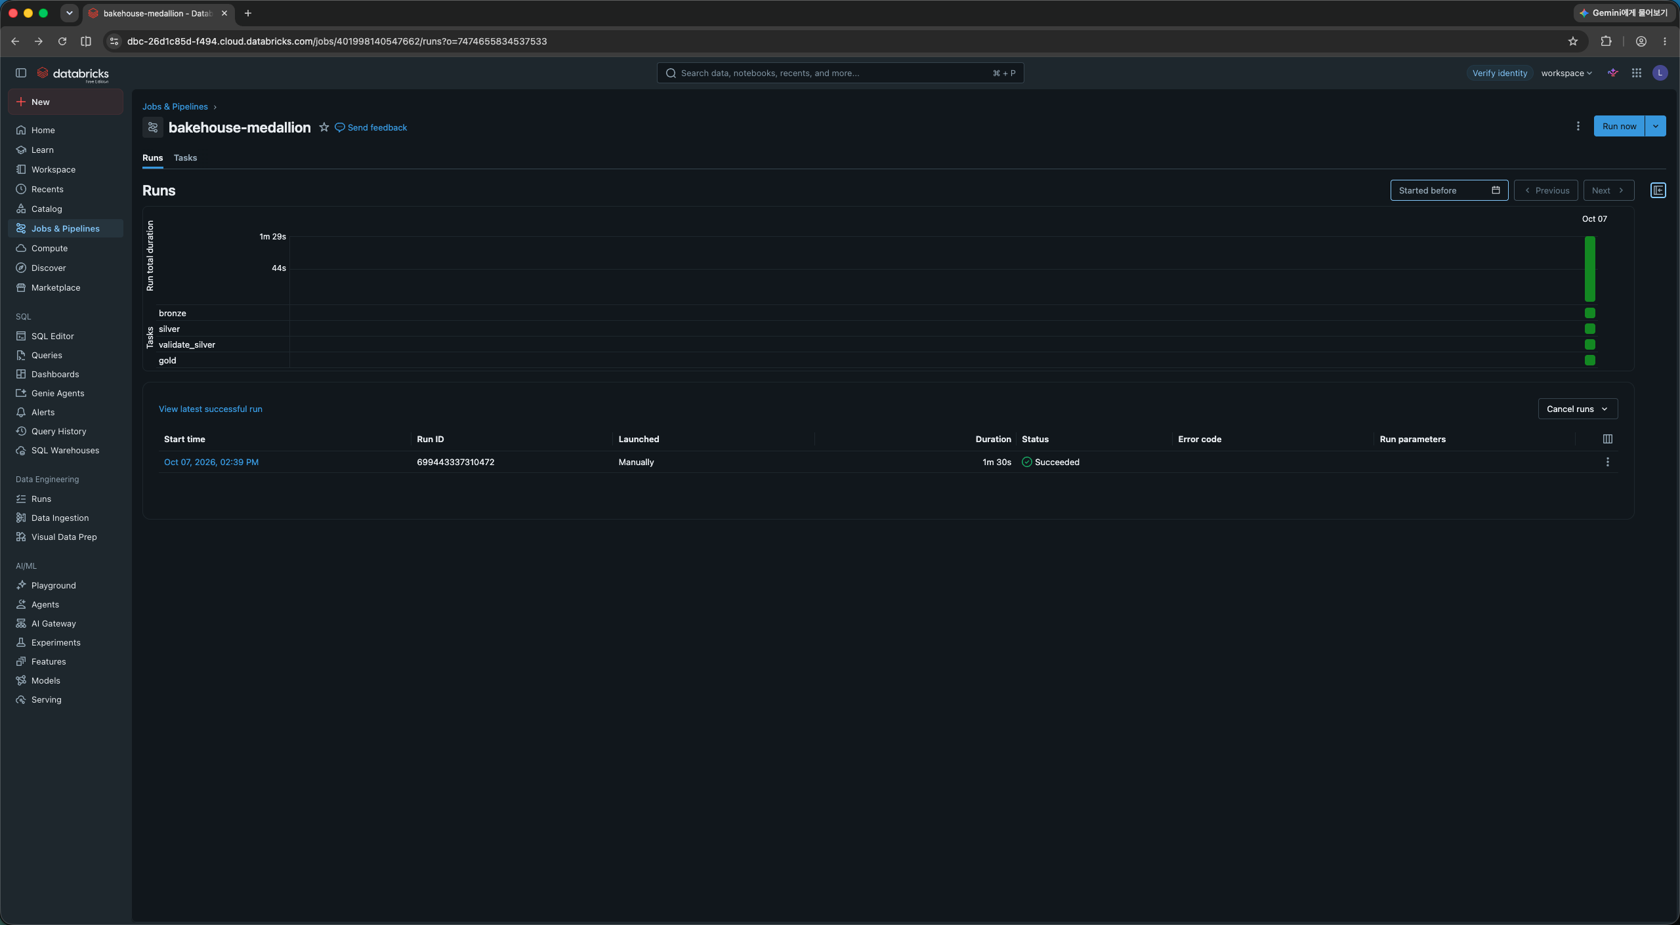
Task: Click the Databricks logo
Action: (x=73, y=73)
